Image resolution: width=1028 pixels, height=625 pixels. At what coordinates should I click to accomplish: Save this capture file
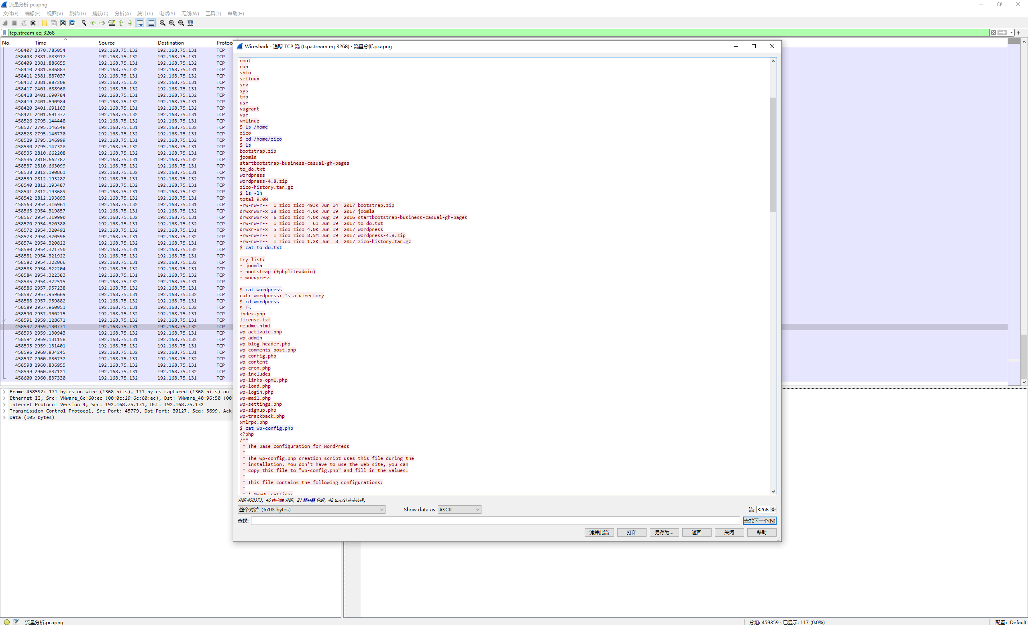54,23
